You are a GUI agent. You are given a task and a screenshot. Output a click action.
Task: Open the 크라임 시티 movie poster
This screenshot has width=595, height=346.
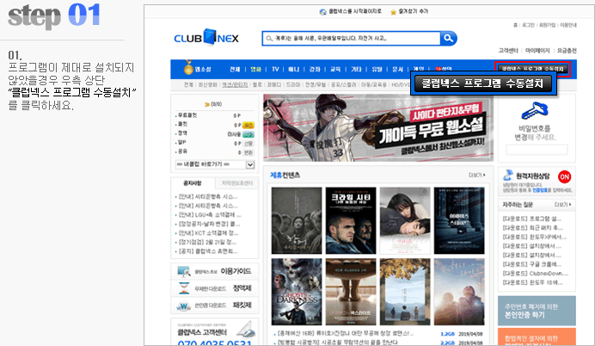[351, 220]
